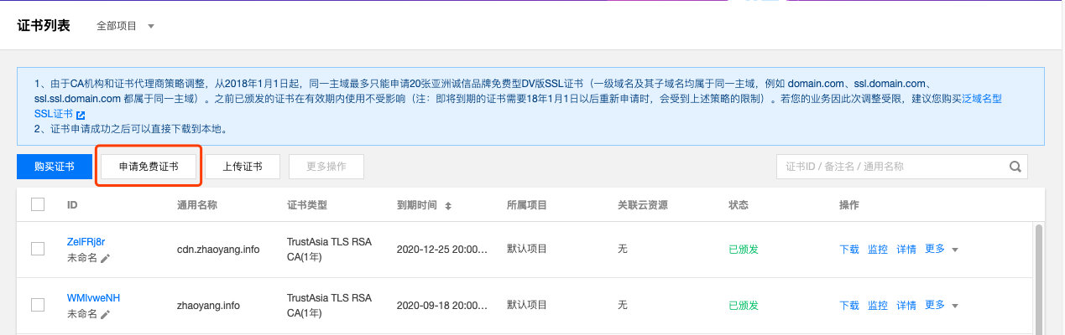Image resolution: width=1065 pixels, height=335 pixels.
Task: Open 监控 in the WMlvweNH row
Action: pos(878,306)
